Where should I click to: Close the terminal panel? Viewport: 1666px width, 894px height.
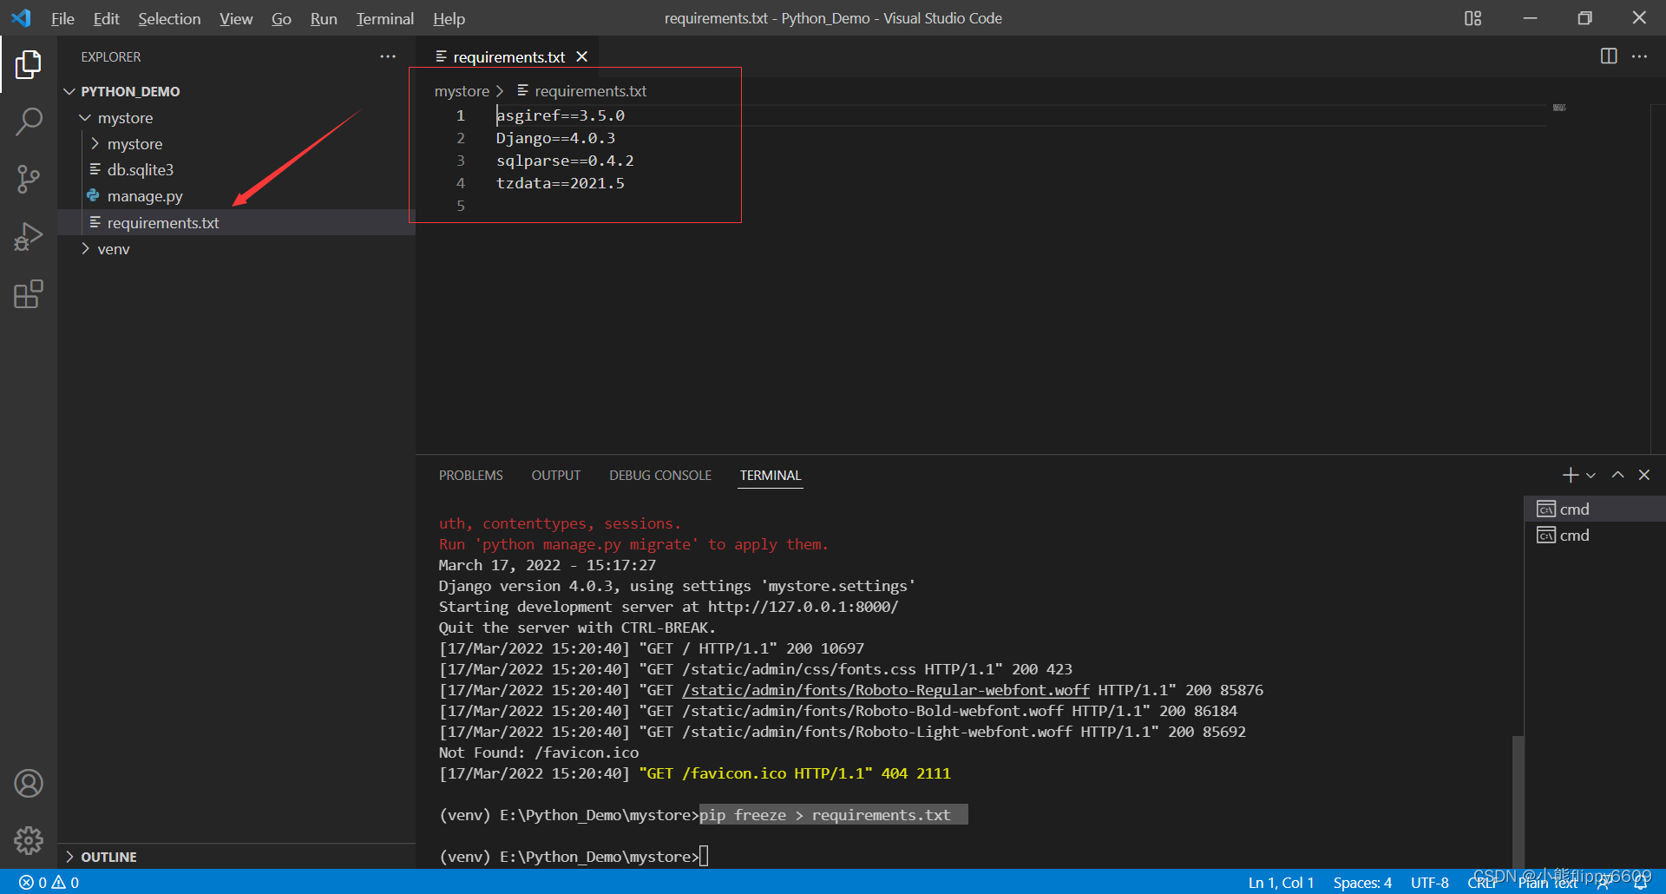pos(1644,475)
